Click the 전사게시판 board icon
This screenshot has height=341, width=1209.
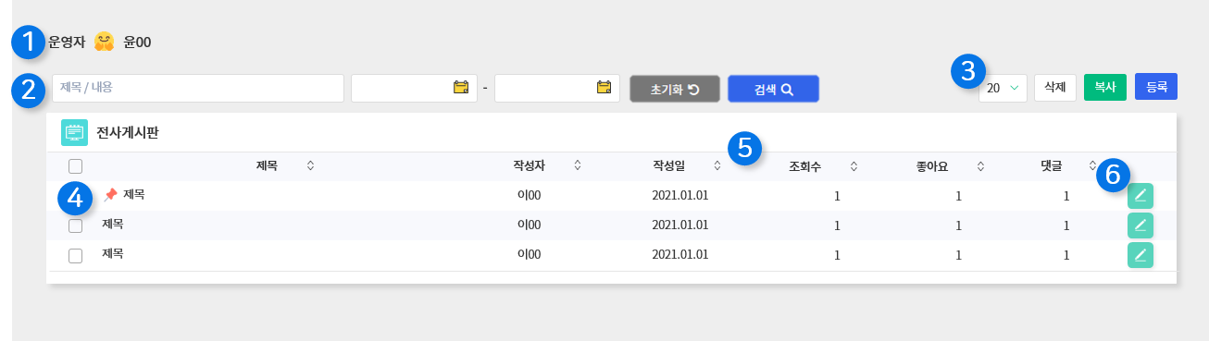click(x=75, y=133)
